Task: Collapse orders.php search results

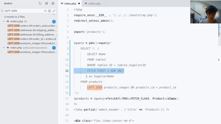Action: click(4, 21)
